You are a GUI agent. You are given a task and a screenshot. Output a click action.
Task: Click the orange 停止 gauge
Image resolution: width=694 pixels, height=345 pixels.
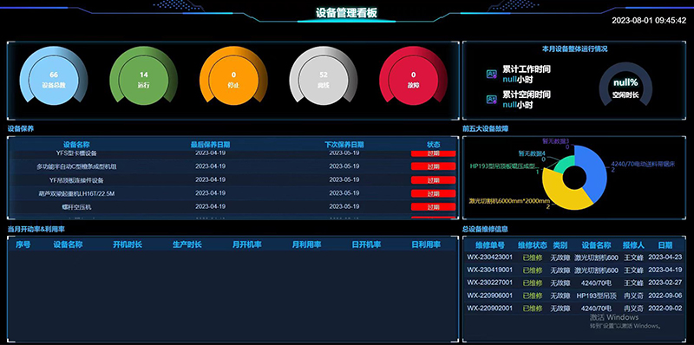pyautogui.click(x=233, y=76)
